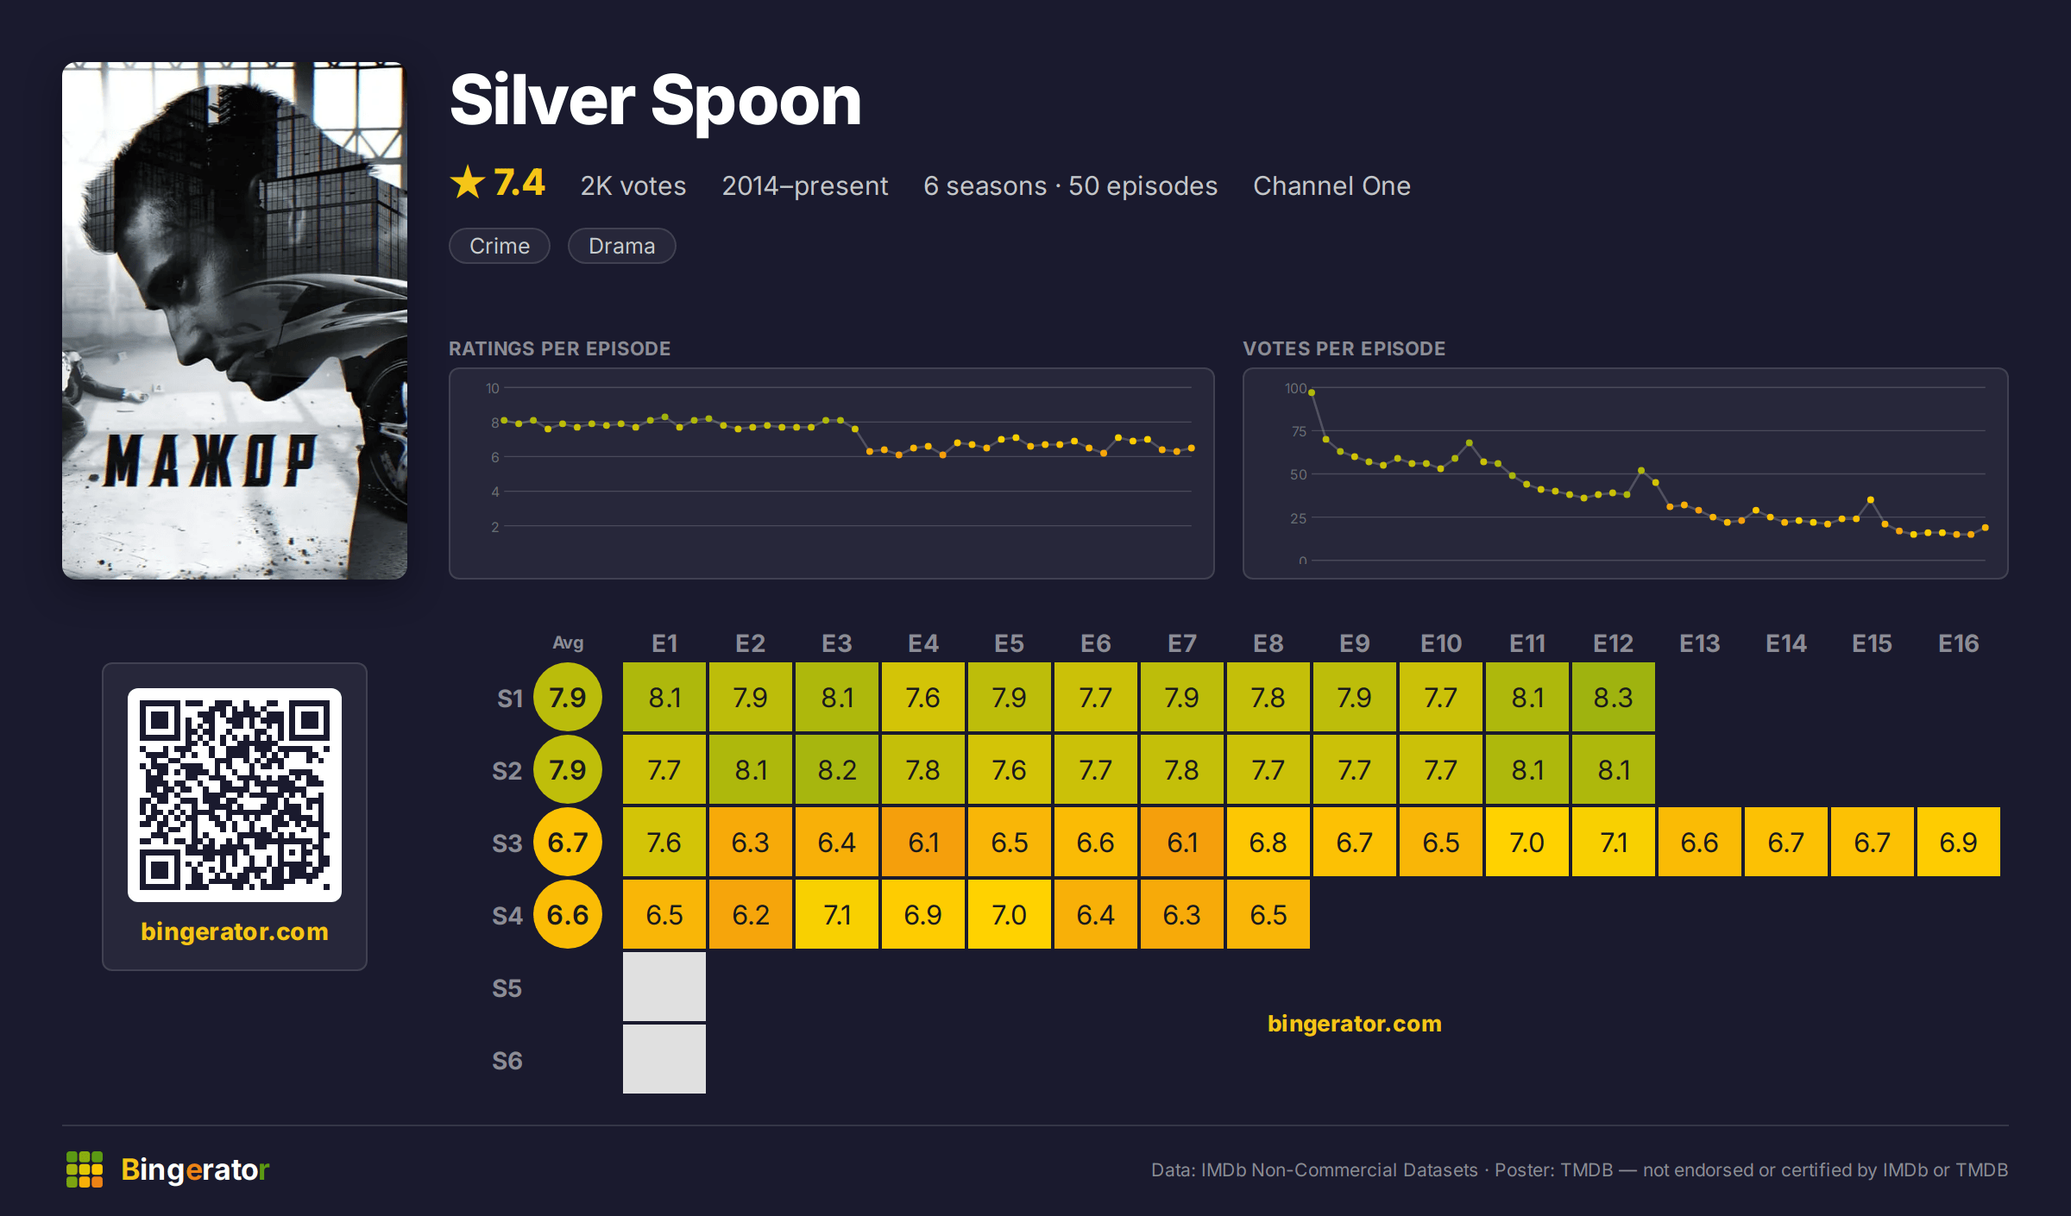The image size is (2071, 1216).
Task: Select S4 E2 cell rated 6.2
Action: pos(750,914)
